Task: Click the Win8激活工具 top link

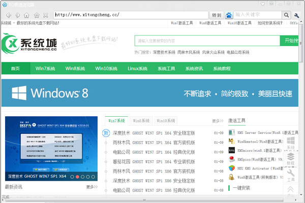Action: 210,23
